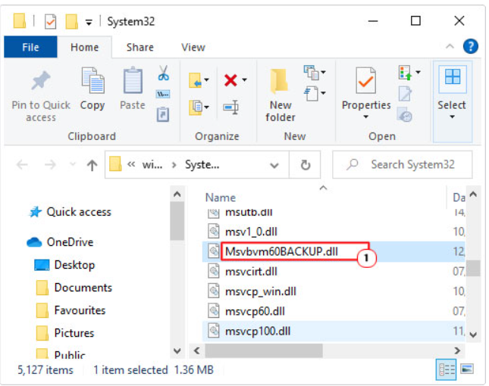Click the Edit file icon
Screen dimensions: 489x386
(405, 94)
